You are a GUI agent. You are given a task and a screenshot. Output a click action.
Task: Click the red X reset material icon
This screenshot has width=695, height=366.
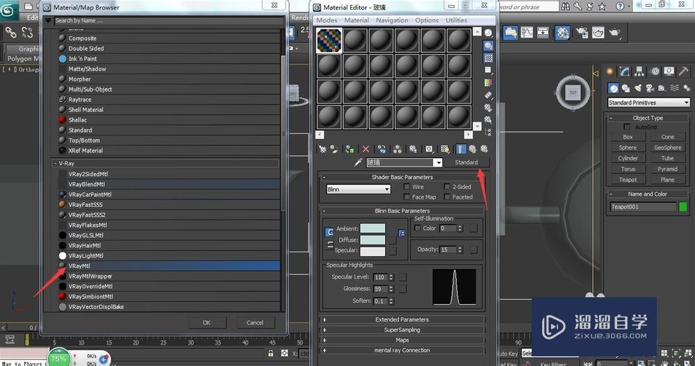[366, 149]
